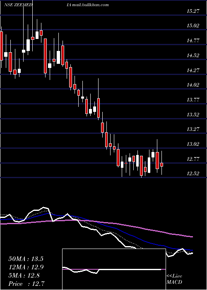Click the last red candlestick on the right
The height and width of the screenshot is (290, 207).
tap(162, 164)
